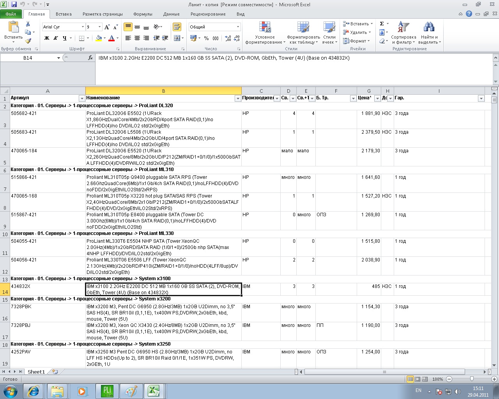The width and height of the screenshot is (499, 399).
Task: Open the font size dropdown showing 9
Action: [x=100, y=27]
